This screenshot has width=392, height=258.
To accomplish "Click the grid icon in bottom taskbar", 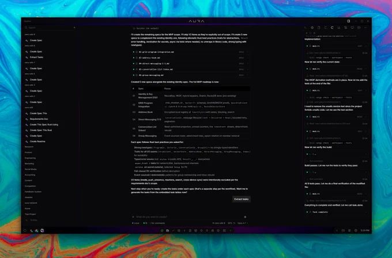I will (x=224, y=230).
